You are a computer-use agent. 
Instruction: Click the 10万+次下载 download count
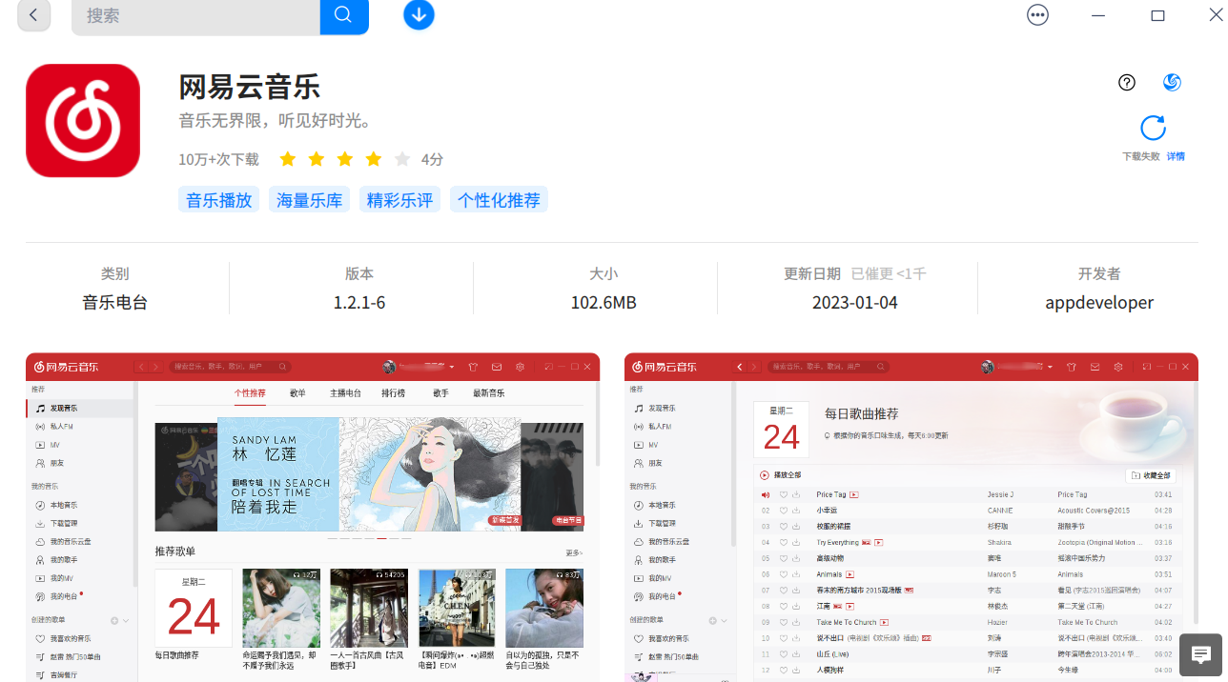pyautogui.click(x=218, y=159)
